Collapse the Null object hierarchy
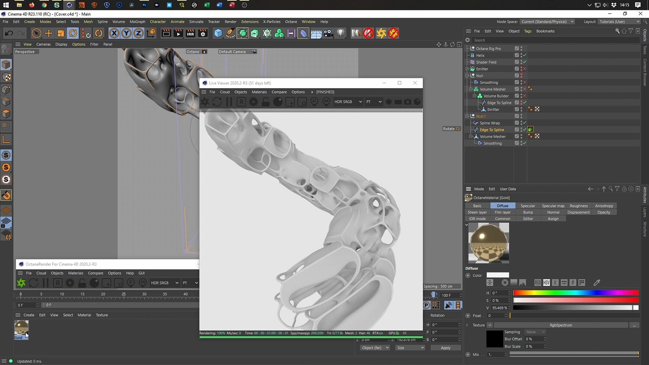Screen dimensions: 649x365 click(x=467, y=76)
